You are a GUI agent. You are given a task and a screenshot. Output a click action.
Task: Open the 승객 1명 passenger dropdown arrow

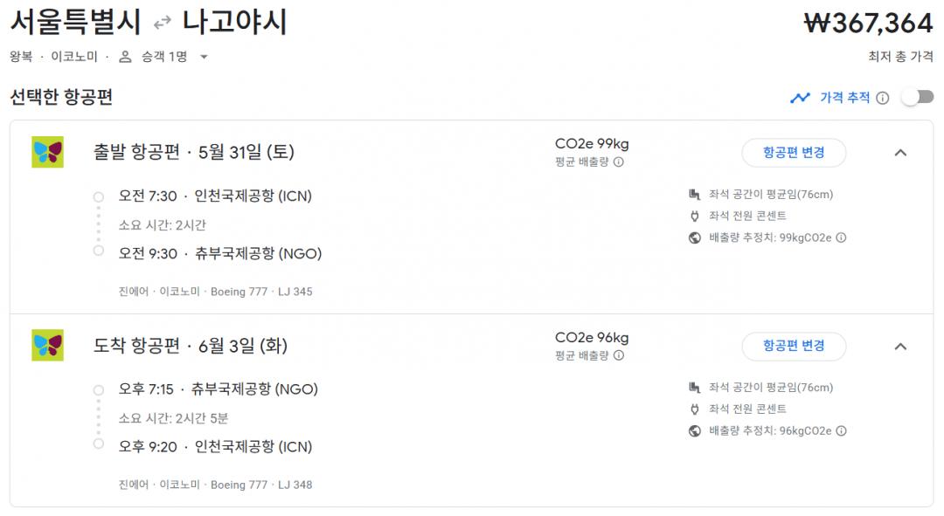[204, 57]
